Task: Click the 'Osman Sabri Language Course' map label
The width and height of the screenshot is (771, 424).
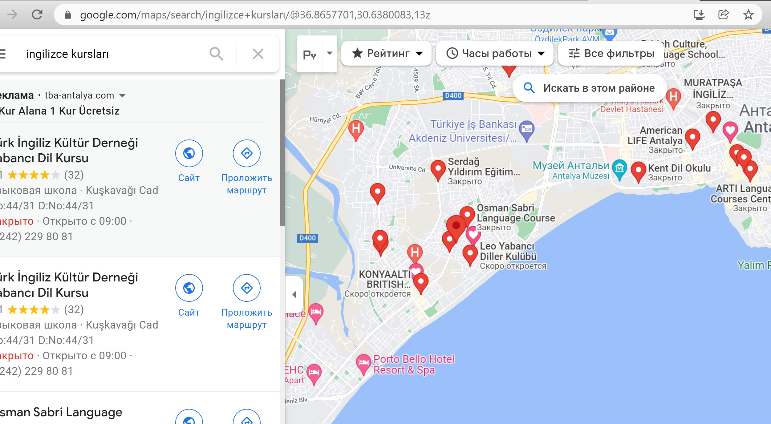Action: coord(516,213)
